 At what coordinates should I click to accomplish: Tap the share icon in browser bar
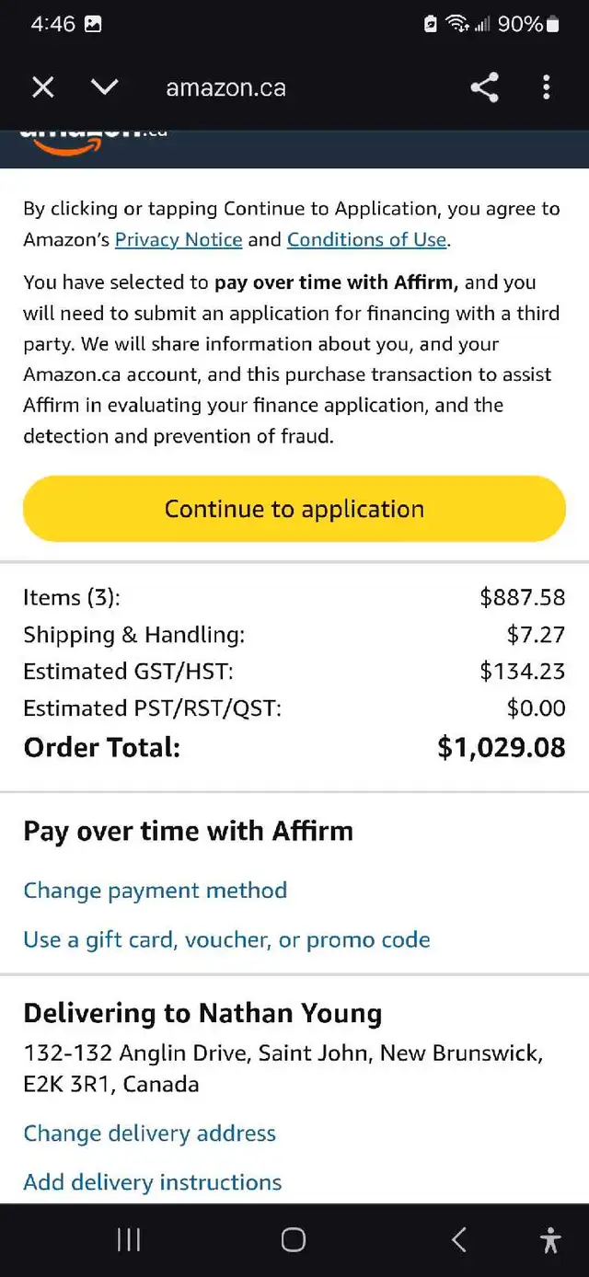coord(484,87)
